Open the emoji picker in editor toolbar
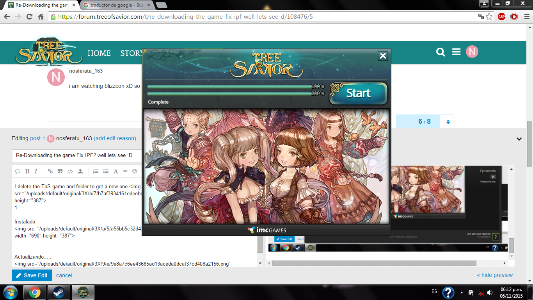Screen dimensions: 533x300 point(135,171)
